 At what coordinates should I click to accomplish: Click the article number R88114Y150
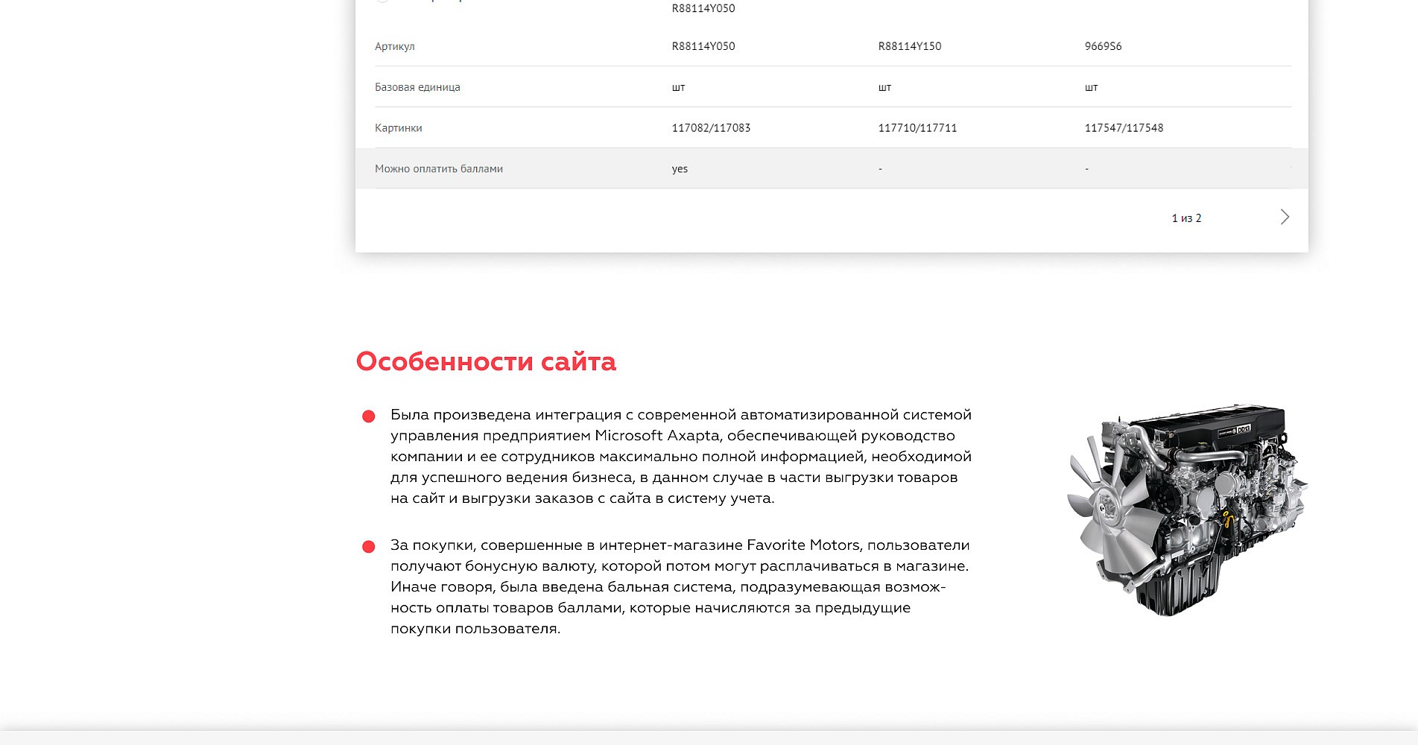pyautogui.click(x=910, y=46)
